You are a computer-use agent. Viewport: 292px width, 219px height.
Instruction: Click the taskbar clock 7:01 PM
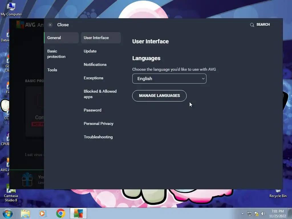tap(277, 214)
